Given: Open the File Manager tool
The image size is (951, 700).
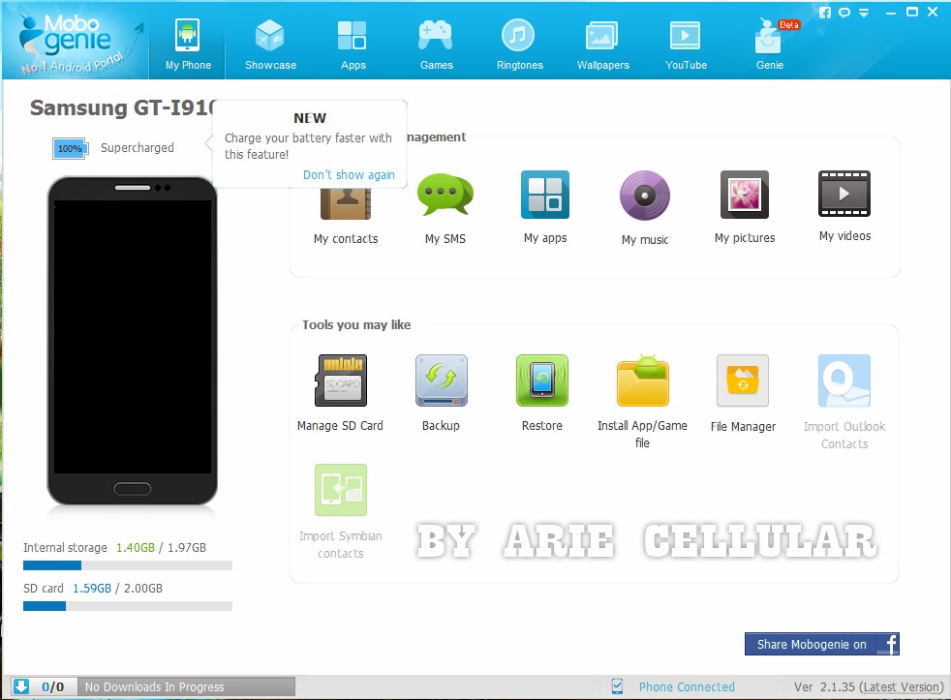Looking at the screenshot, I should click(x=743, y=394).
